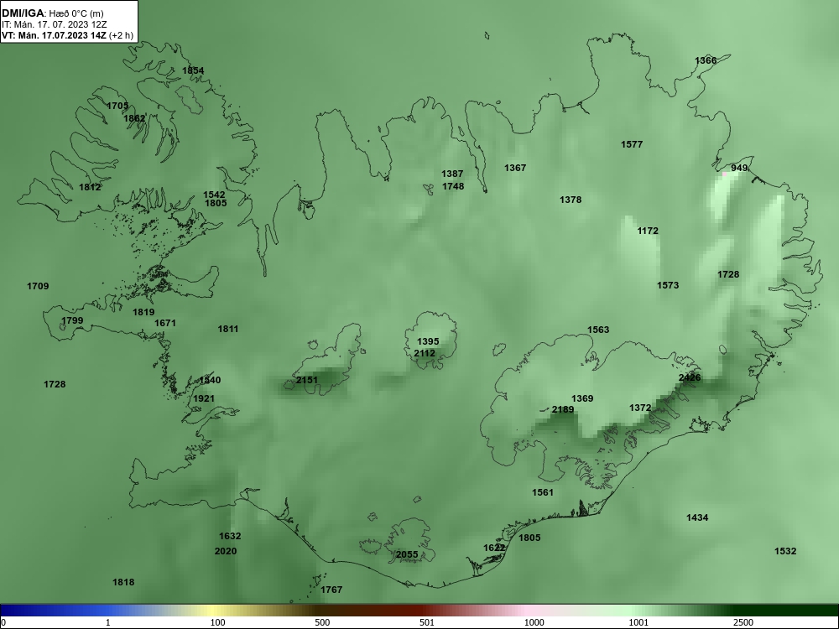Click the DMI/IGA Hæð 0°C title text
The image size is (839, 629).
point(52,13)
